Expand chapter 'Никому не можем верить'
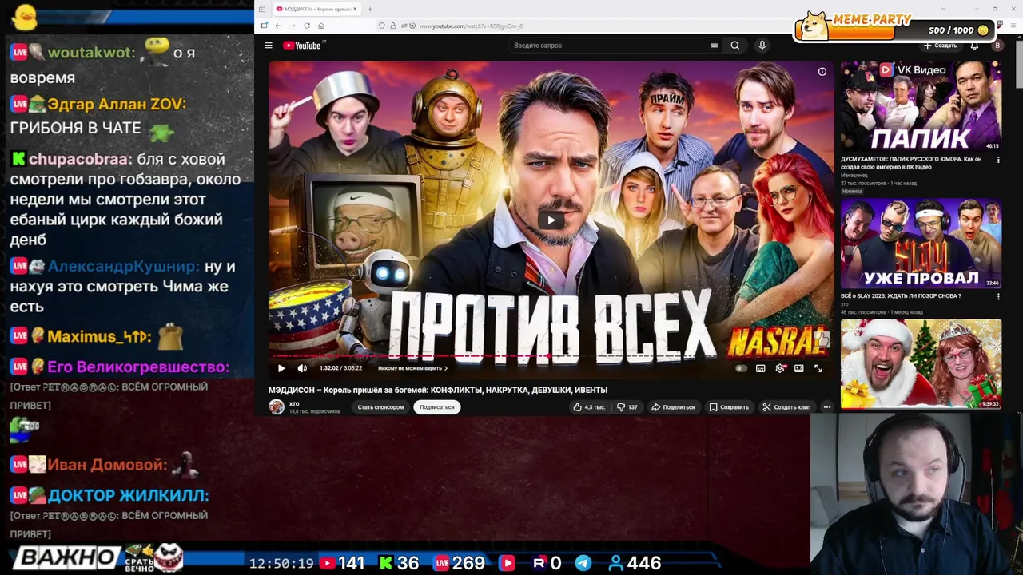The image size is (1023, 575). click(412, 368)
